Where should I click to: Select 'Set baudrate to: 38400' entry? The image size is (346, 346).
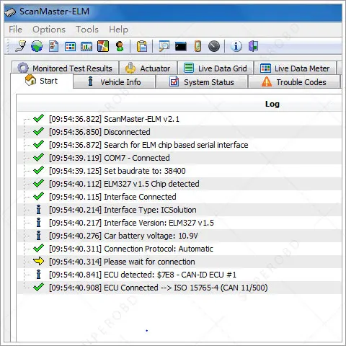pos(179,171)
